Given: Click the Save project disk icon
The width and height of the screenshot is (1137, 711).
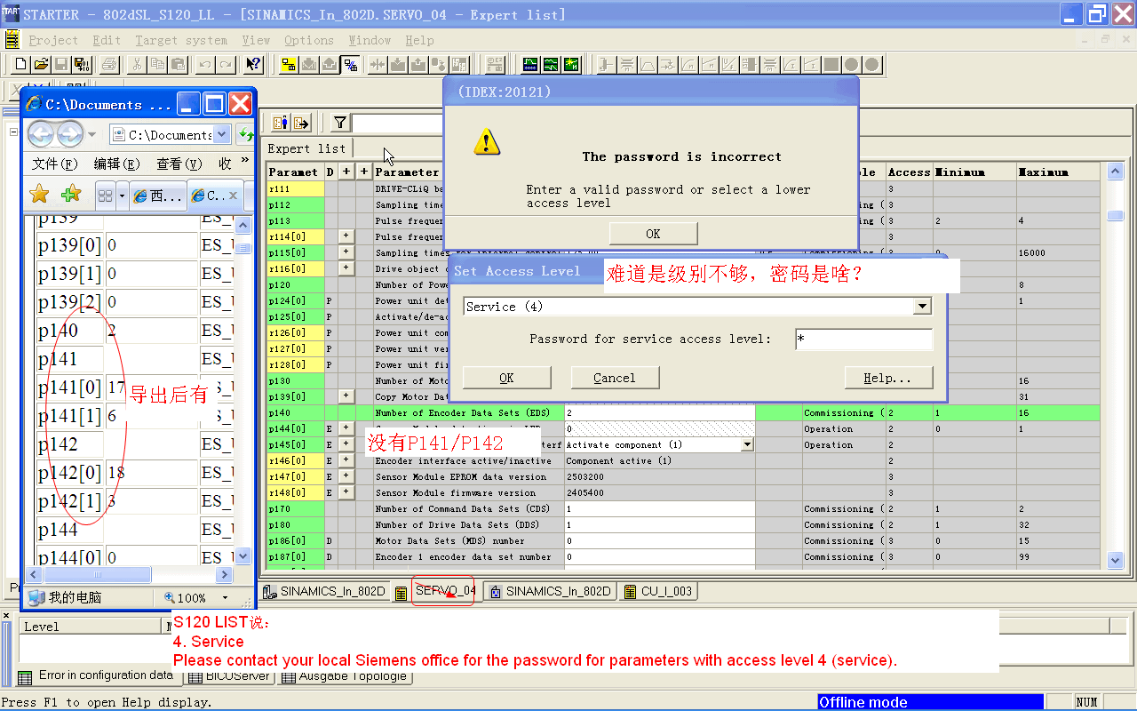Looking at the screenshot, I should click(x=61, y=64).
